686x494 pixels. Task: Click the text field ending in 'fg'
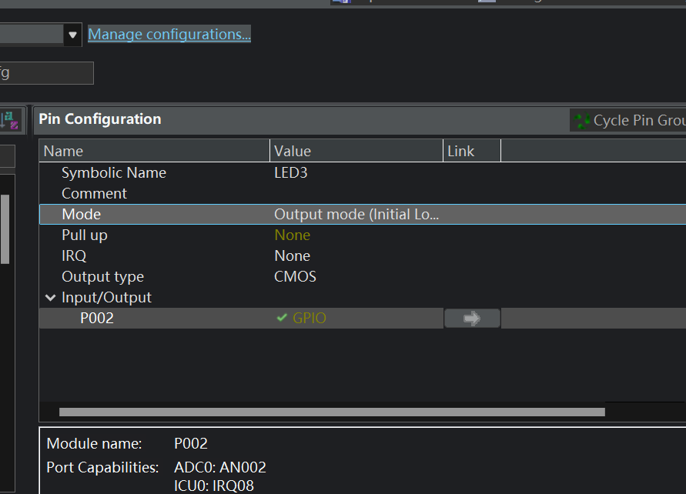(47, 73)
